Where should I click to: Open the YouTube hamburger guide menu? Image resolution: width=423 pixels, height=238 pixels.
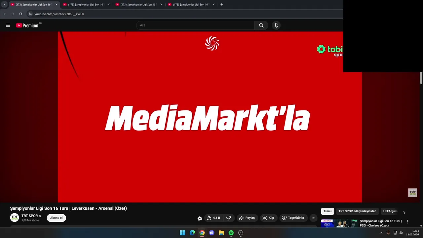pos(8,25)
